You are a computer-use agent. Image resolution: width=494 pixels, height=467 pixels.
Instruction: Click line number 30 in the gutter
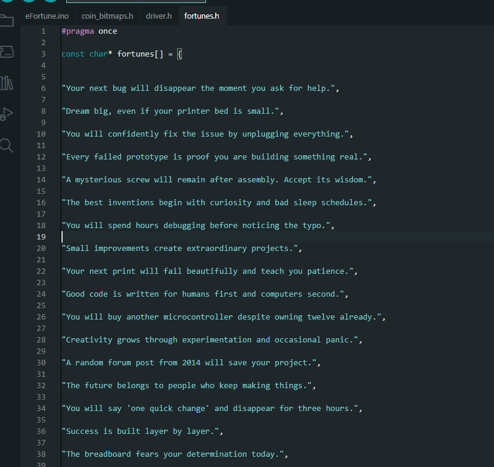pyautogui.click(x=41, y=363)
